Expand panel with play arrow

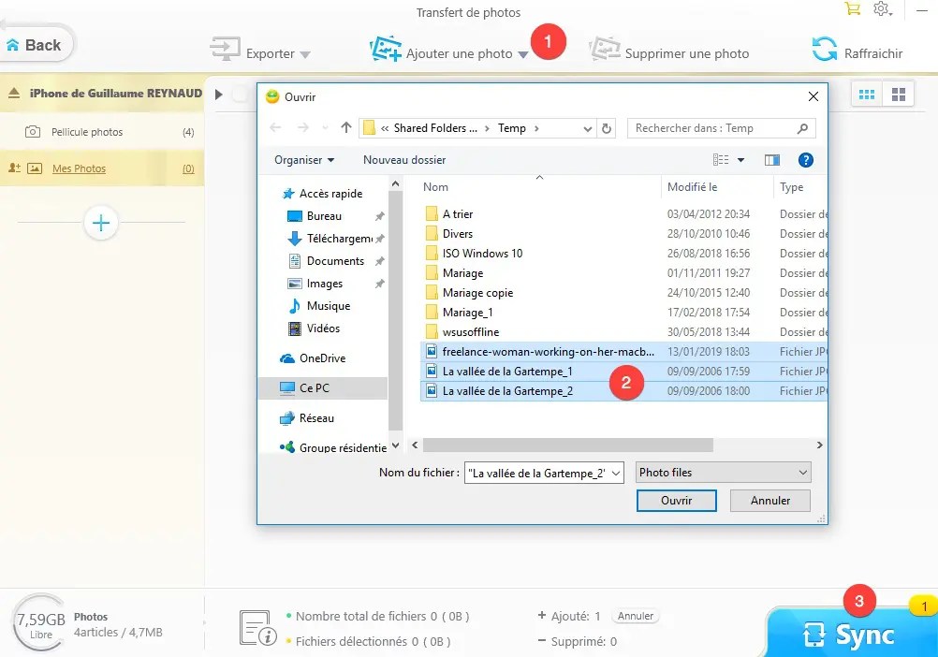[x=218, y=95]
